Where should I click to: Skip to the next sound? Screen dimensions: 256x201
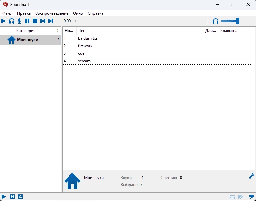point(51,21)
